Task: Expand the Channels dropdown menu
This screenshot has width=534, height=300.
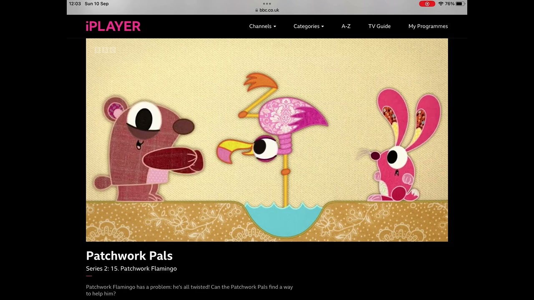Action: point(262,26)
